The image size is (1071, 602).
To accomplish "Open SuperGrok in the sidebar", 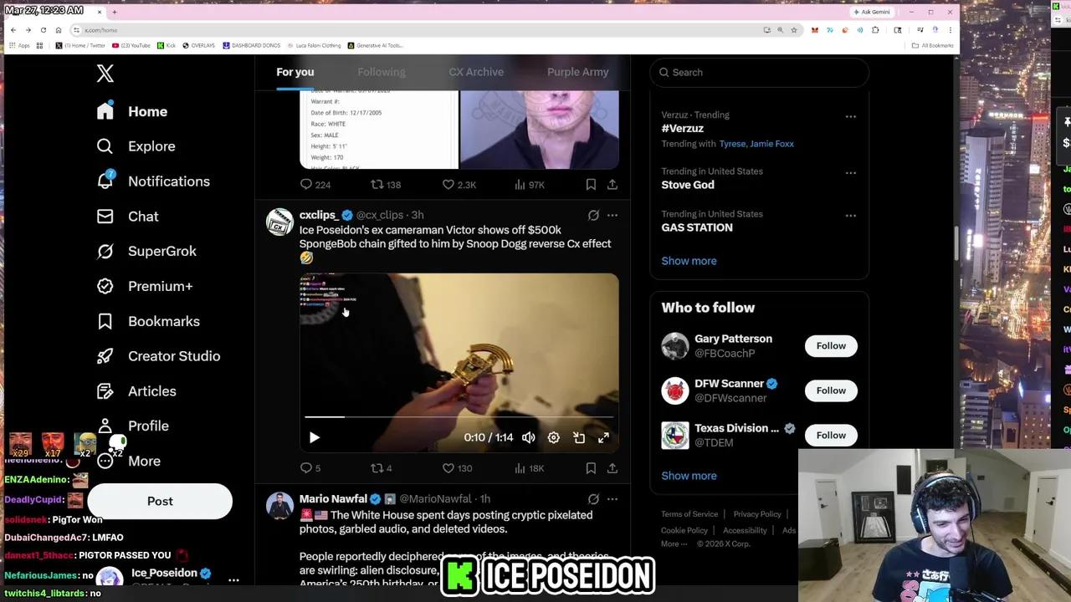I will click(x=146, y=251).
